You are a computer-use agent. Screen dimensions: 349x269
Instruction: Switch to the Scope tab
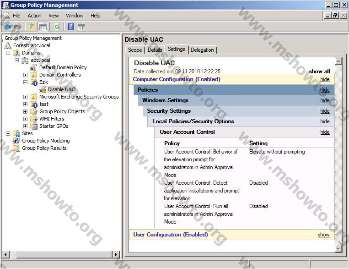pyautogui.click(x=135, y=50)
